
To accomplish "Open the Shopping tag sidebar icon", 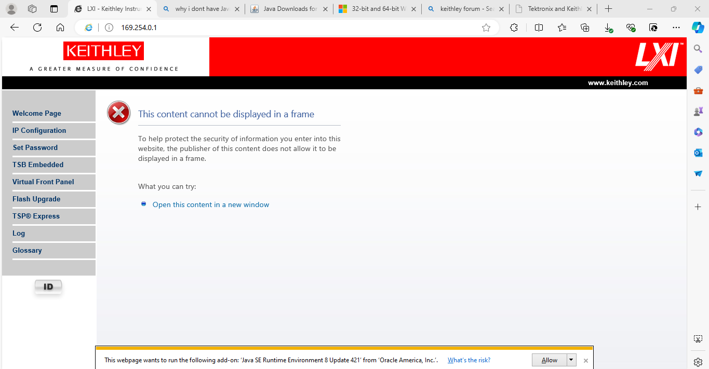I will pos(698,70).
